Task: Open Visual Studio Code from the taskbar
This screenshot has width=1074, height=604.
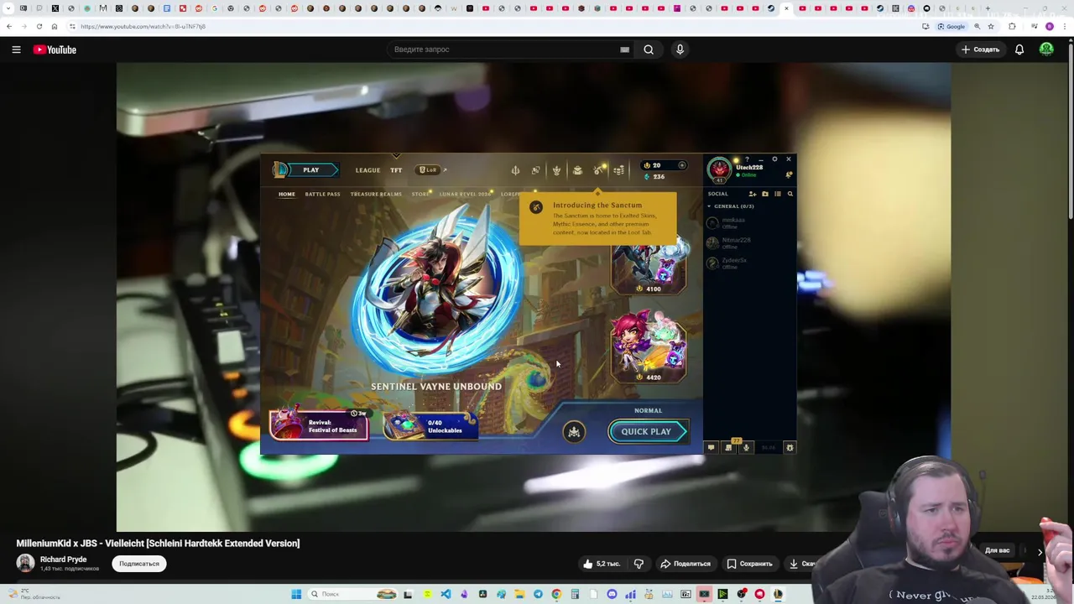Action: click(446, 594)
